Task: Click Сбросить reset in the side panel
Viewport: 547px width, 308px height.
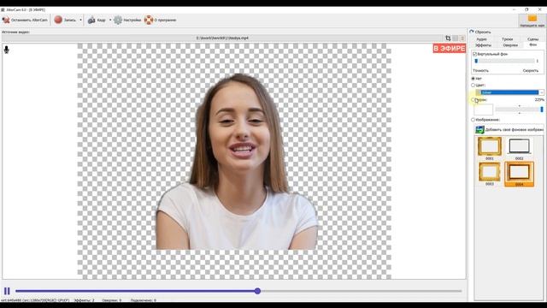Action: coord(480,32)
